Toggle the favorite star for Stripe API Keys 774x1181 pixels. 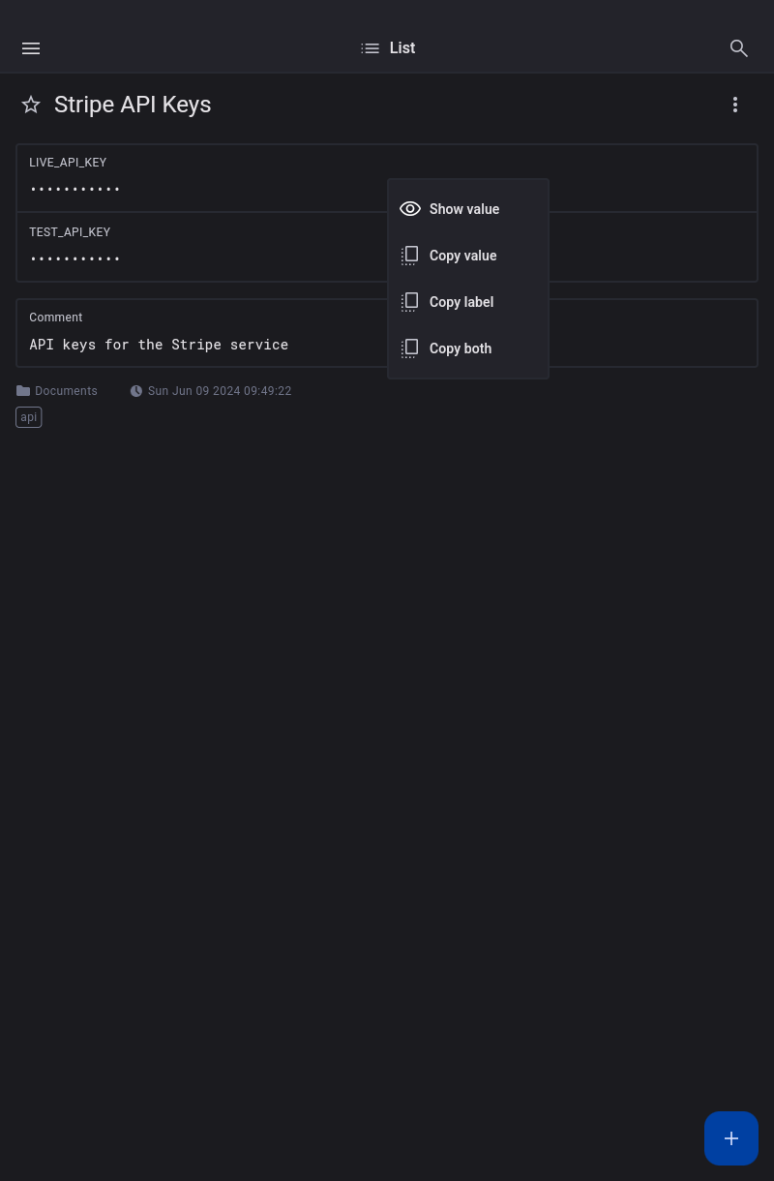[x=31, y=105]
